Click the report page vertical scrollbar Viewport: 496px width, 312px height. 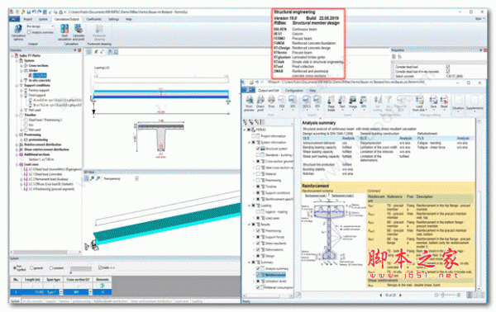(479, 206)
